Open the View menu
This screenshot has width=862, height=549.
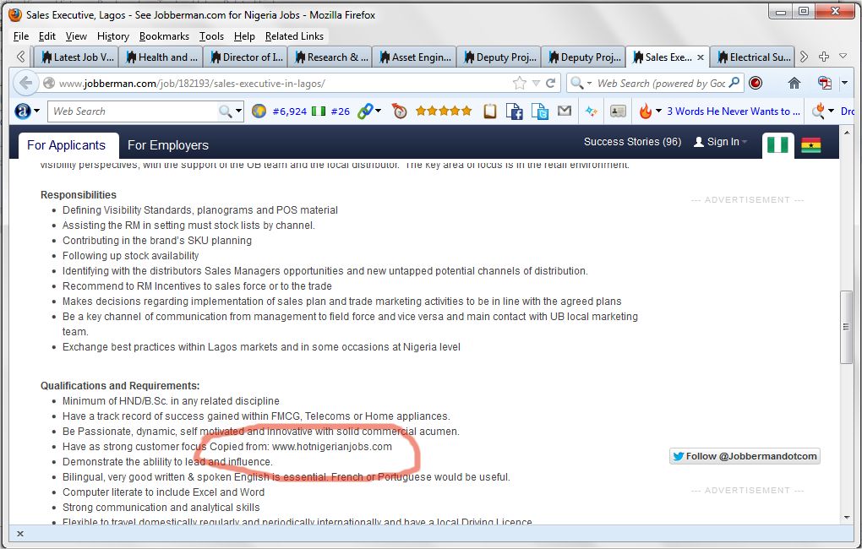click(x=76, y=36)
